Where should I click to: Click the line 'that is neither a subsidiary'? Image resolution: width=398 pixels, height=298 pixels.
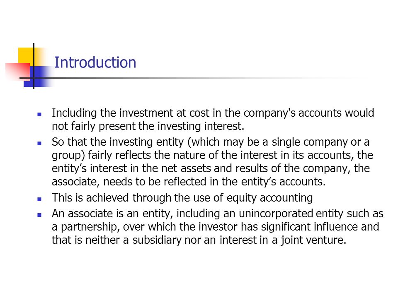[199, 240]
